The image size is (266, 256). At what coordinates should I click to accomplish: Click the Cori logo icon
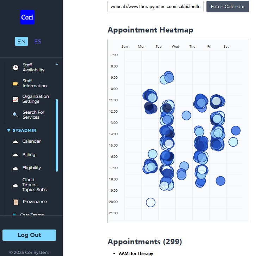(27, 17)
